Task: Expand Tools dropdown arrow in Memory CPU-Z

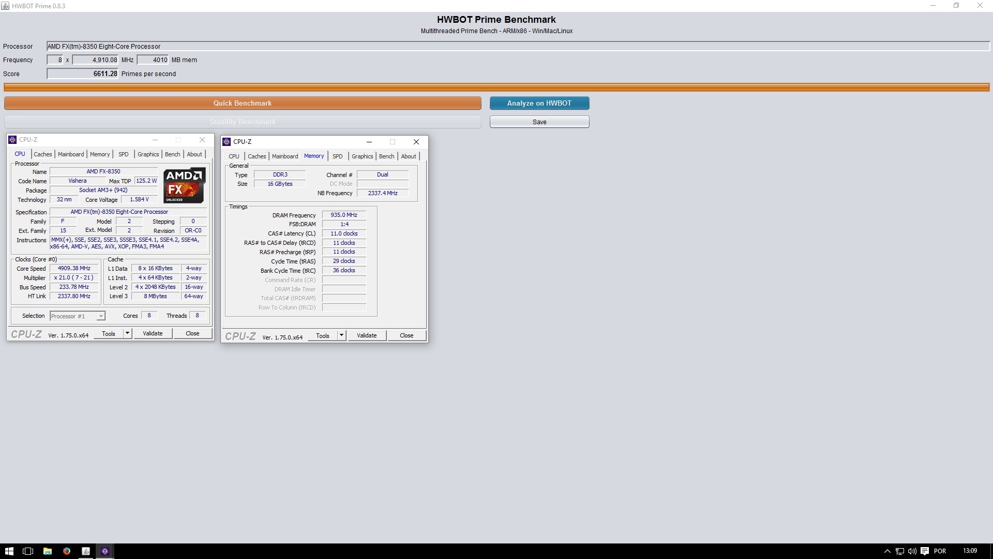Action: [341, 335]
